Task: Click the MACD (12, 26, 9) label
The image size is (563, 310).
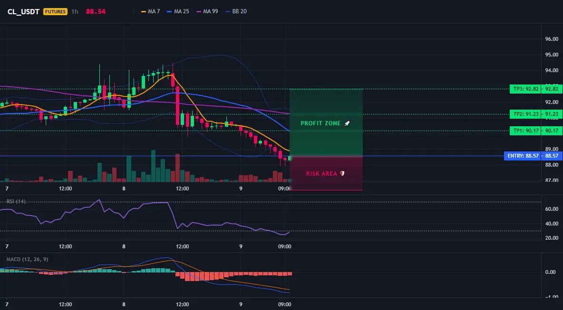Action: pyautogui.click(x=27, y=259)
